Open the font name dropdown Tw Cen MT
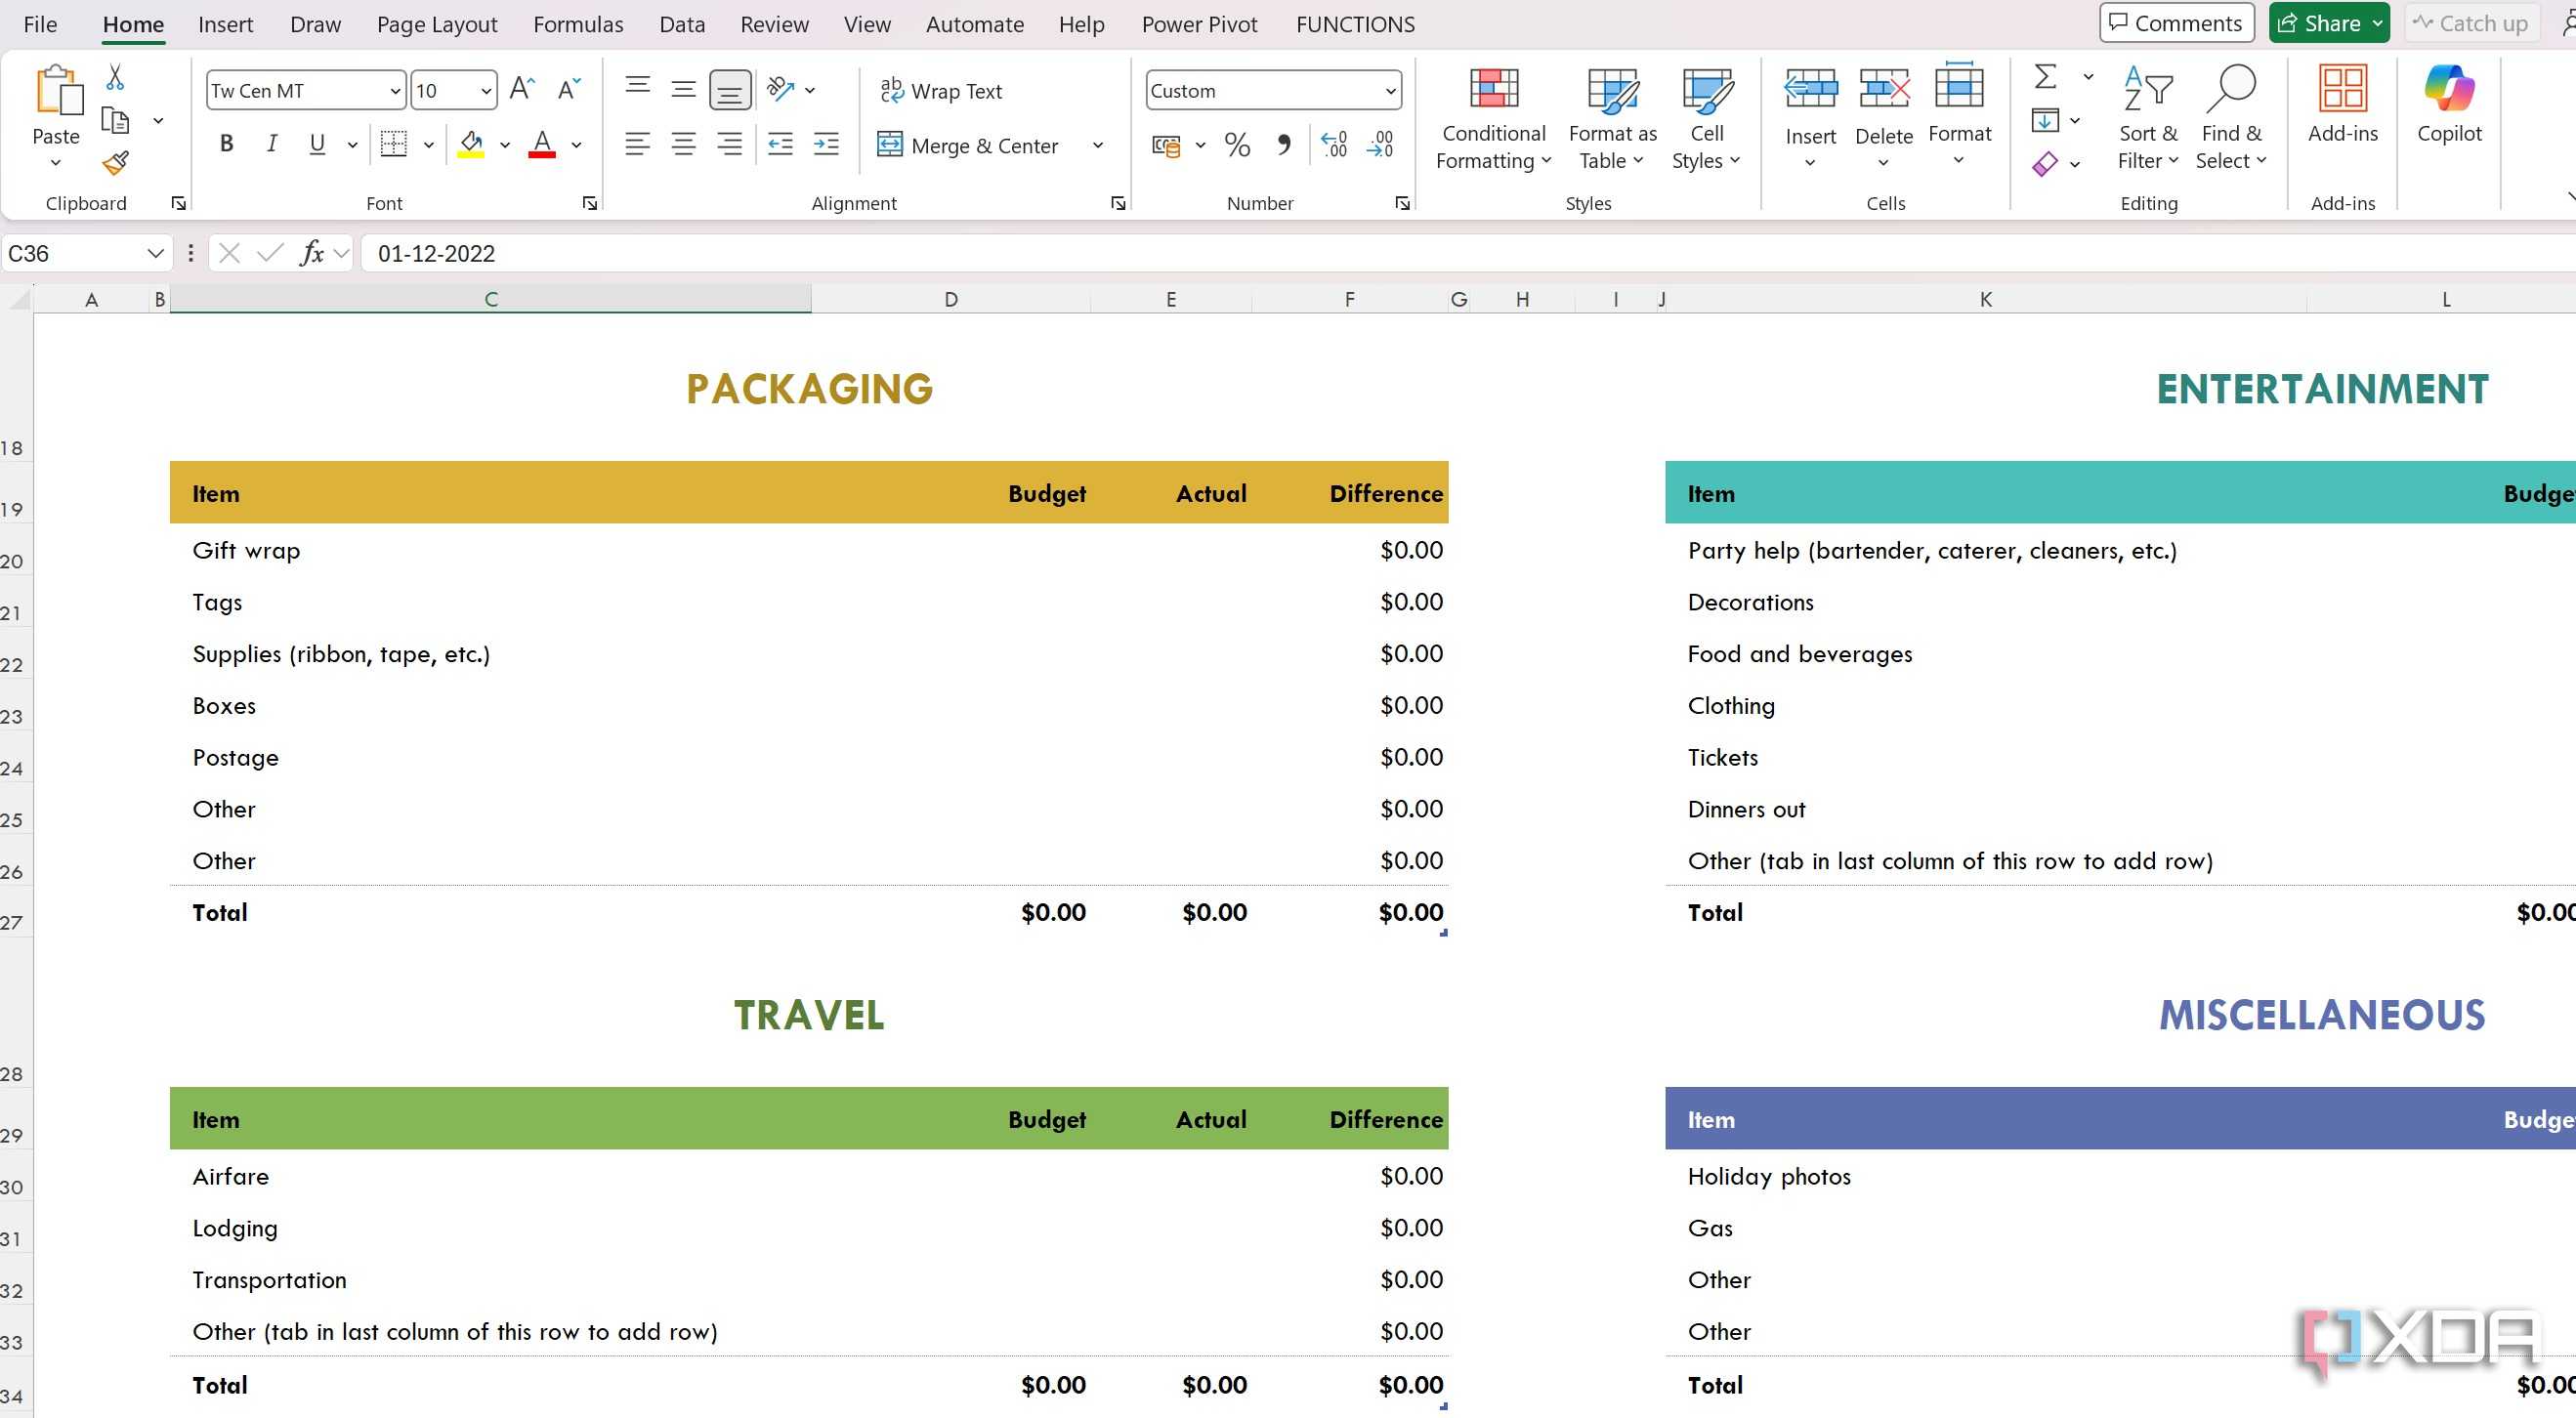Screen dimensions: 2576x1418 point(395,91)
